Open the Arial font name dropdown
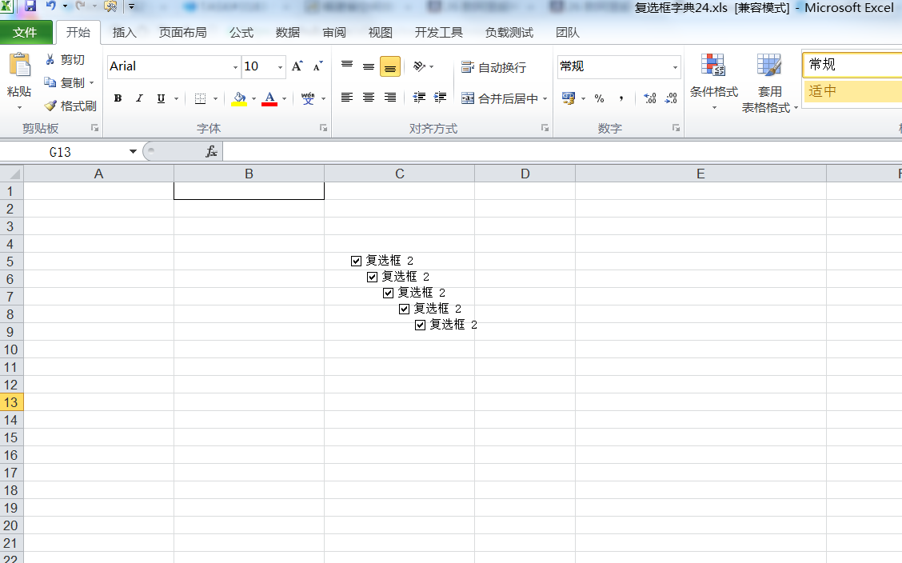 [x=235, y=67]
